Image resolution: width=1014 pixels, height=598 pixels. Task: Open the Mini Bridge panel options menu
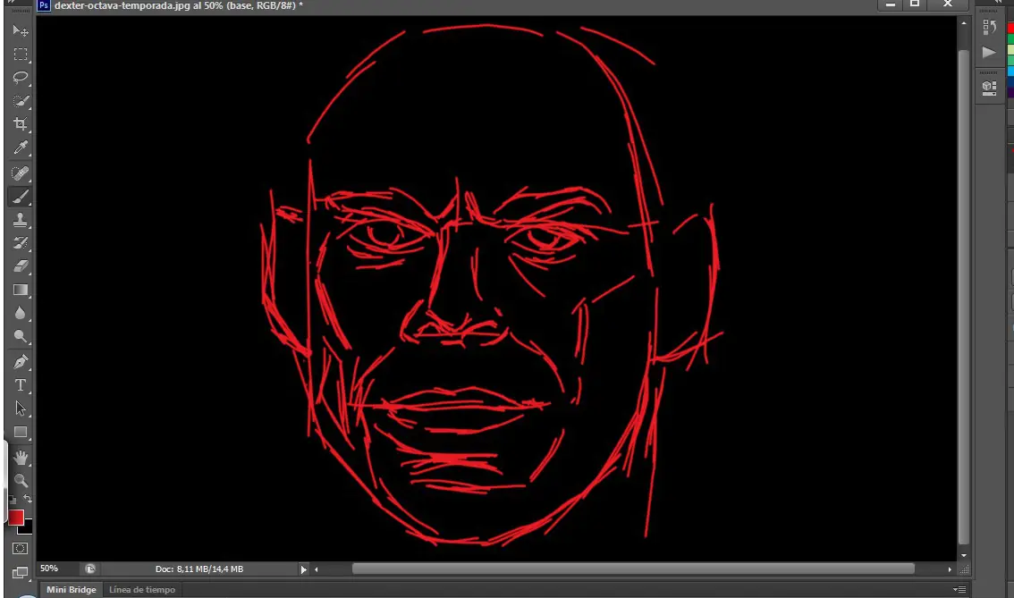[x=959, y=589]
